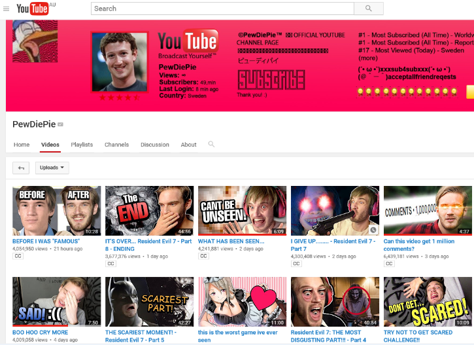
Task: Click the '(more)' text in the banner
Action: pyautogui.click(x=368, y=58)
